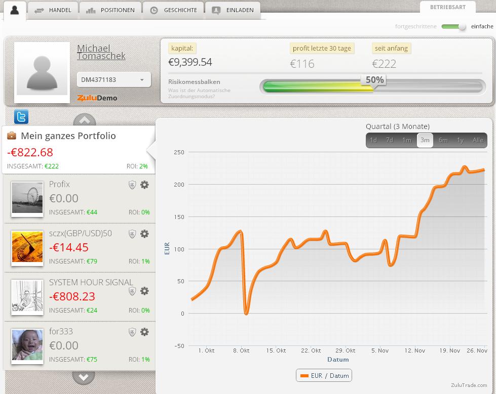Open settings gear for Profix

click(x=144, y=185)
